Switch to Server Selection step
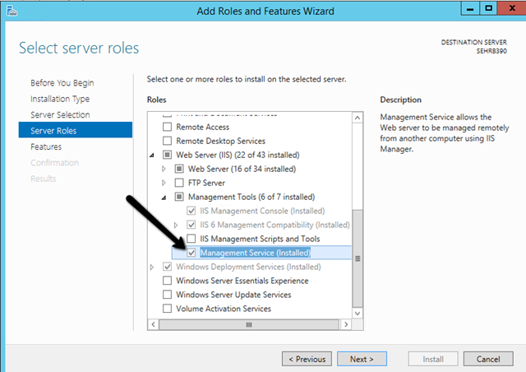526x372 pixels. pos(60,114)
